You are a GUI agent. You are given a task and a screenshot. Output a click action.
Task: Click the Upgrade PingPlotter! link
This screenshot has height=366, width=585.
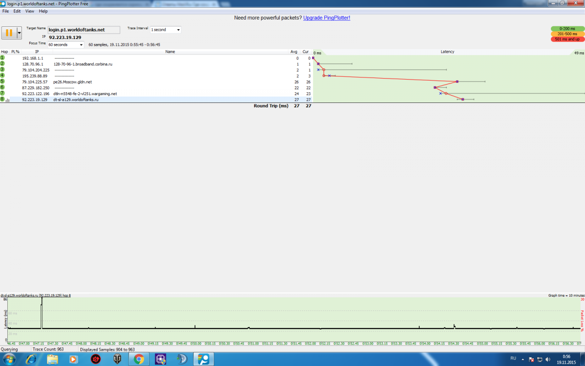coord(327,18)
